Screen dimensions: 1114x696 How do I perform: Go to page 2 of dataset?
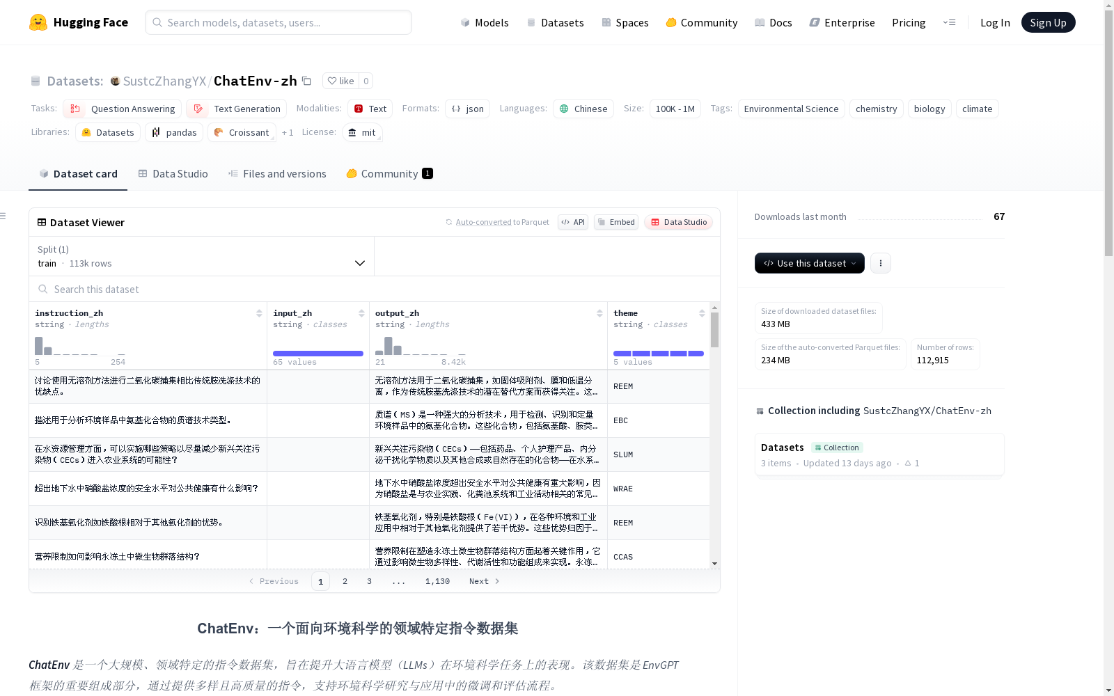coord(345,581)
